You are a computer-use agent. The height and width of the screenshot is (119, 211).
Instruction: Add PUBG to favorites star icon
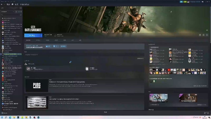[207, 35]
